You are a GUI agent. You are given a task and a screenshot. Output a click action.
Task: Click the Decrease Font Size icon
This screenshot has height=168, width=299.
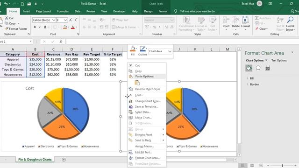pyautogui.click(x=76, y=20)
